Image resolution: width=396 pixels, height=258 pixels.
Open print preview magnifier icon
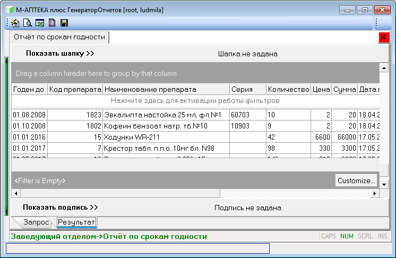[x=27, y=23]
